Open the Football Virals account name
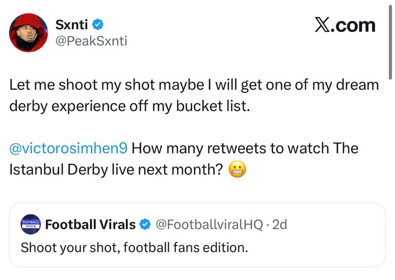395x280 pixels. pyautogui.click(x=90, y=225)
